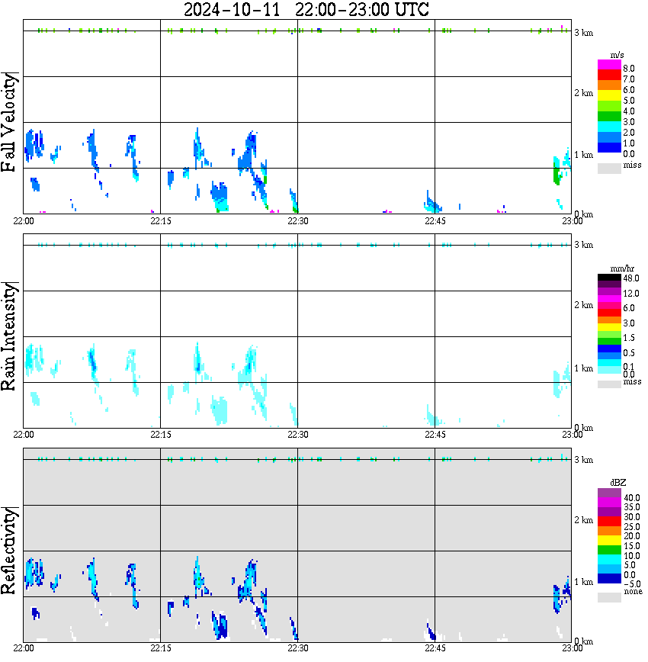Select the purple 12.0 mm/hr legend swatch
Screen dimensions: 648x662
609,292
